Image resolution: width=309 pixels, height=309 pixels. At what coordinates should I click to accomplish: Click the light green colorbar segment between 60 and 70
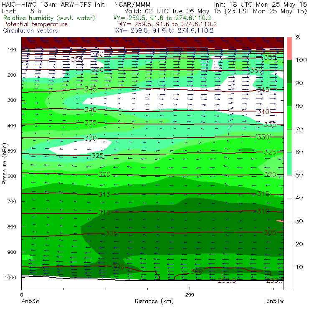pyautogui.click(x=289, y=140)
